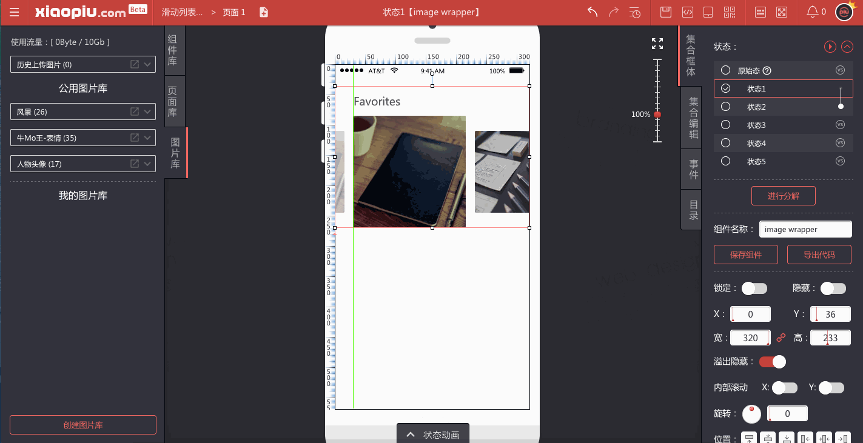Screen dimensions: 863x443
Task: Show the QR code preview icon
Action: tap(729, 12)
